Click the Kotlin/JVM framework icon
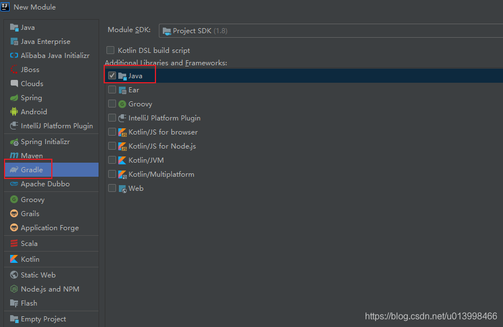Image resolution: width=503 pixels, height=327 pixels. pos(123,160)
